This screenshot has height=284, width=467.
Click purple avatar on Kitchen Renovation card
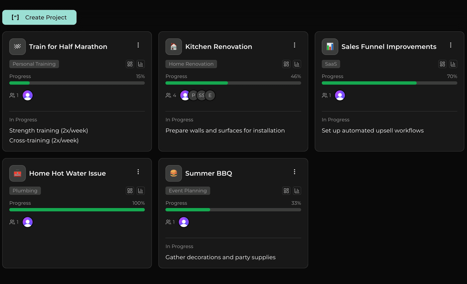point(184,95)
